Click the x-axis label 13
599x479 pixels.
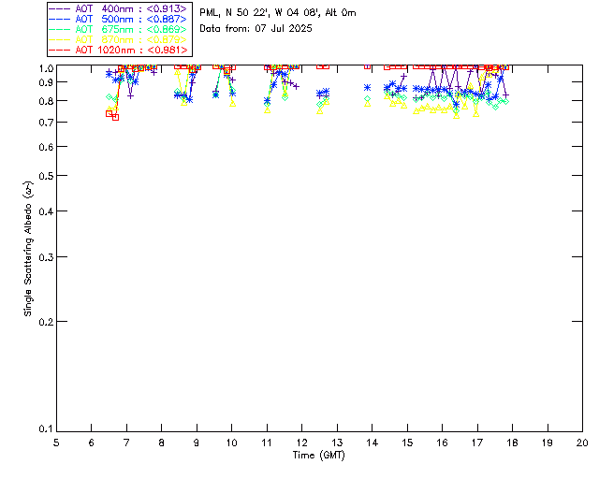[337, 443]
